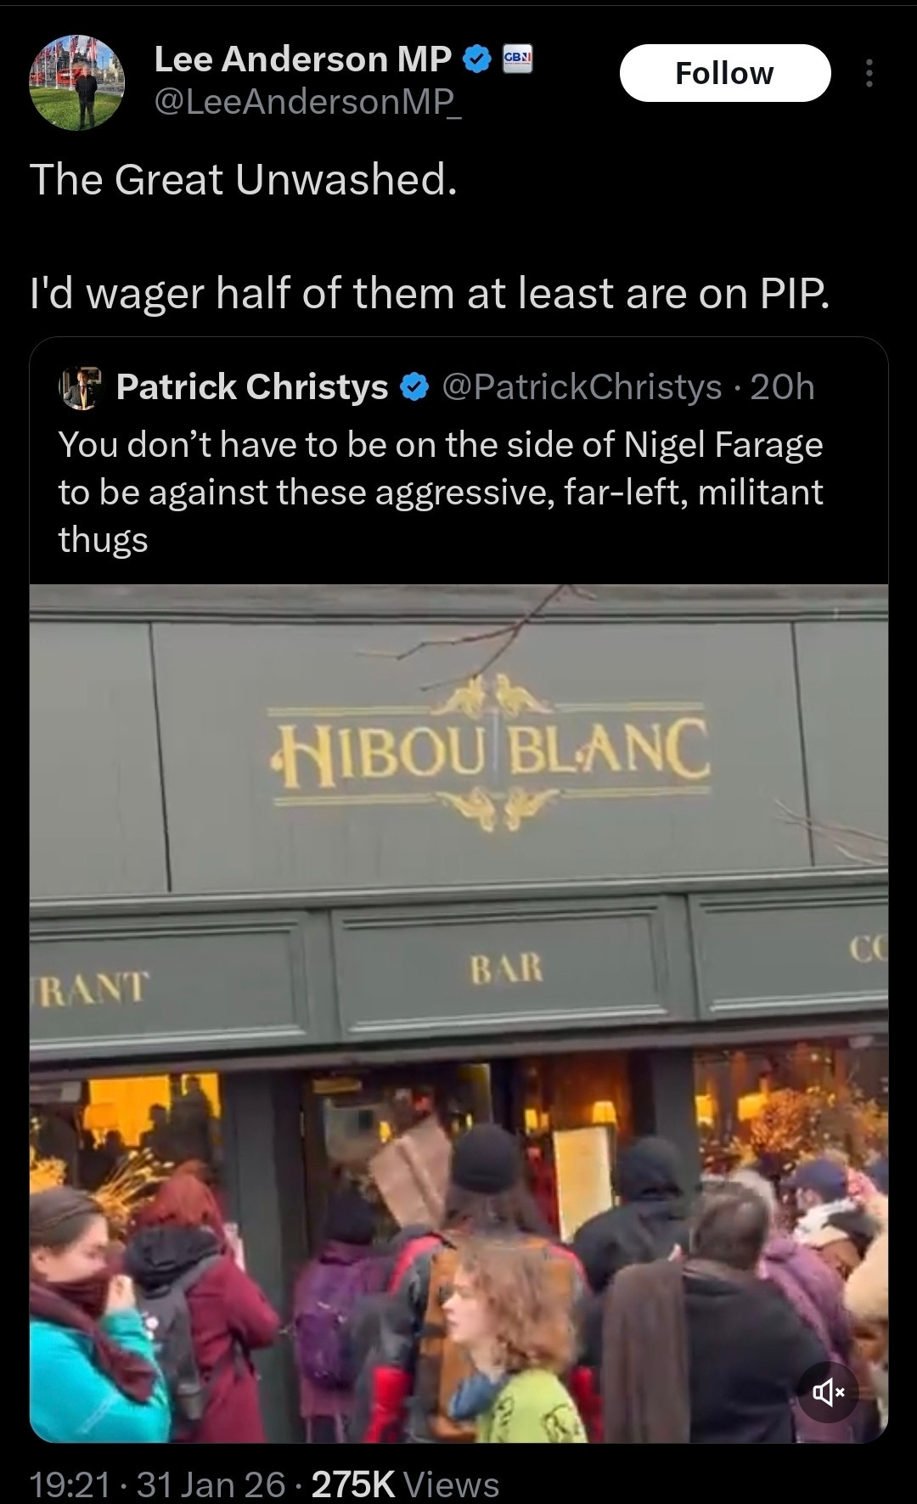Click the blue verified badge beside Lee Anderson MP
The image size is (917, 1504).
pos(476,59)
